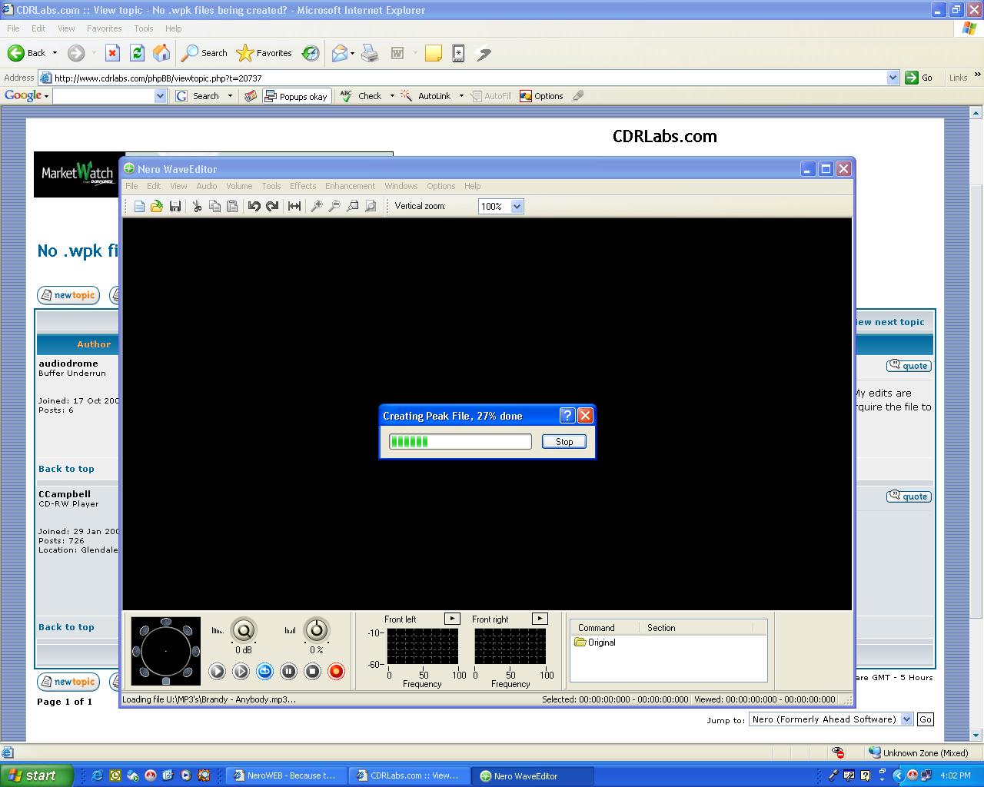The height and width of the screenshot is (787, 984).
Task: Open the WaveEditor Effects menu
Action: point(303,186)
